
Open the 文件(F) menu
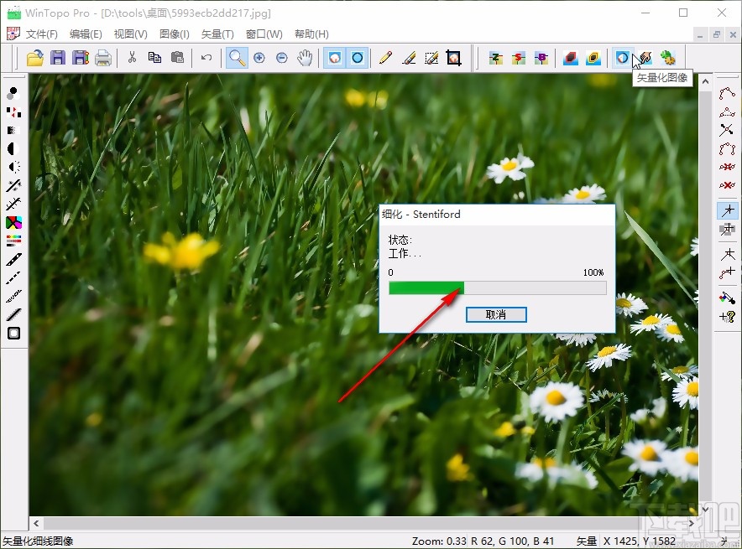pos(41,34)
